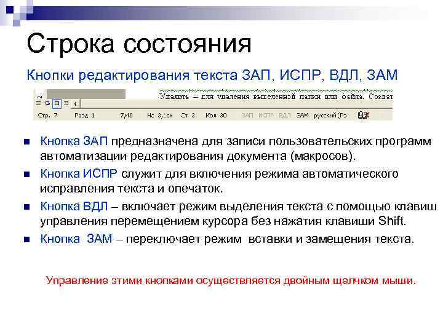Click the slide title 'Строка состояния'
The image size is (443, 332).
click(138, 44)
